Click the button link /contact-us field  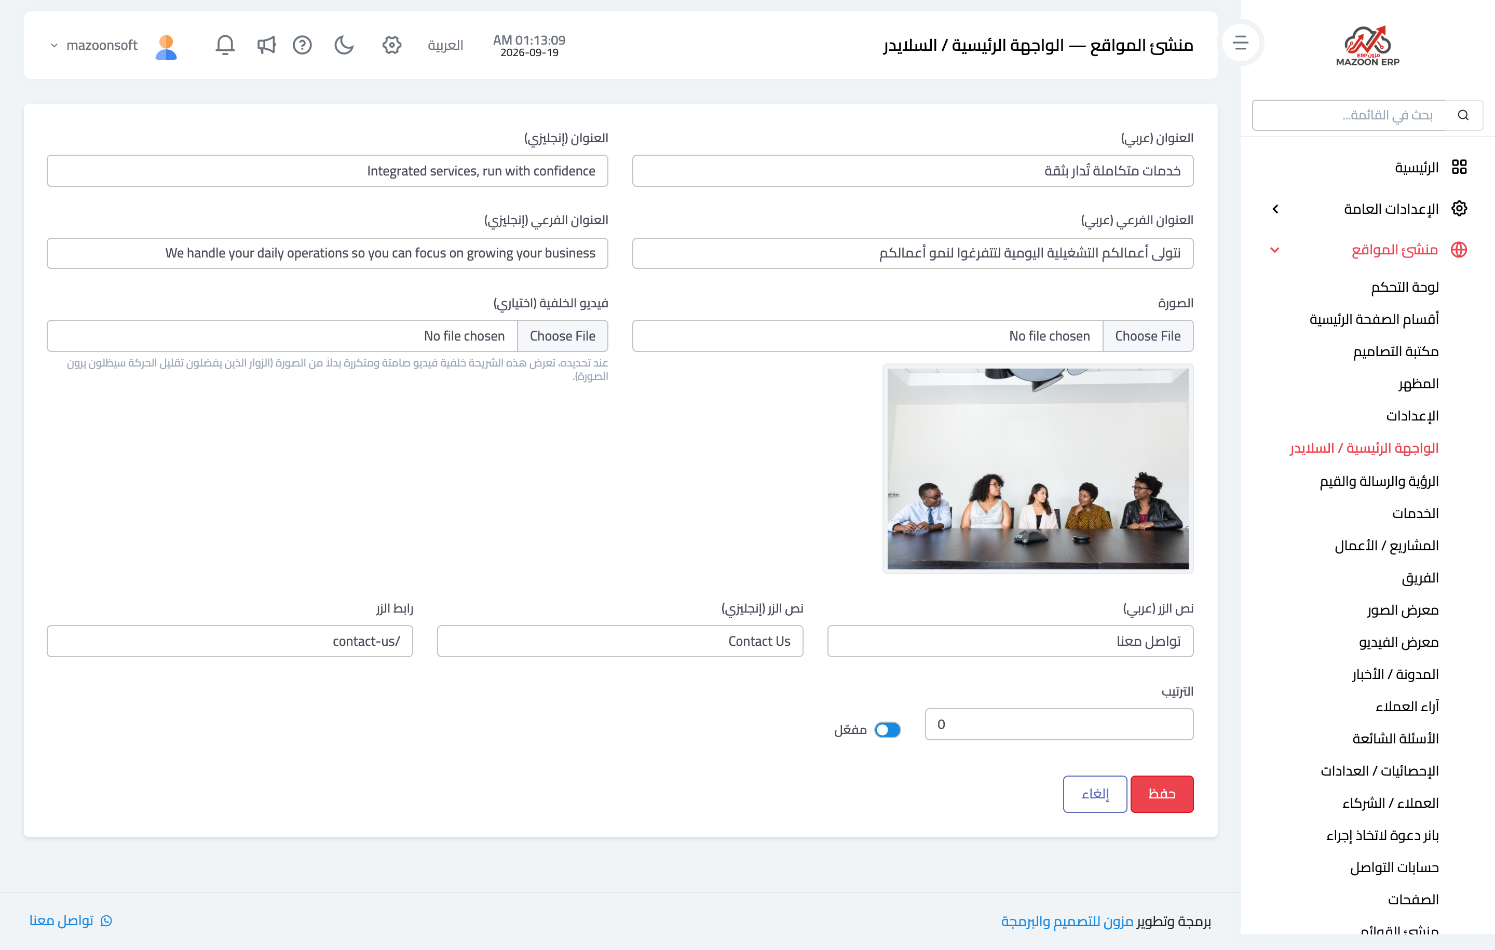click(230, 642)
